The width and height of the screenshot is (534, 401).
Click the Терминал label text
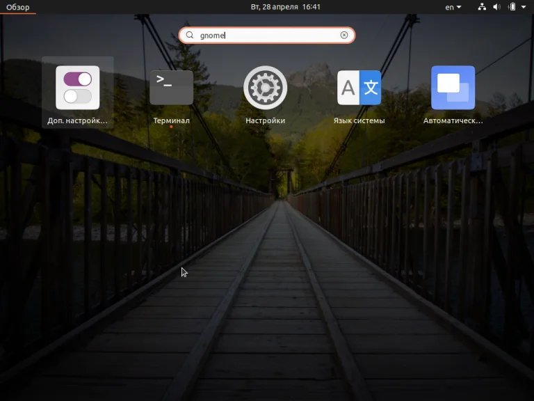click(171, 120)
